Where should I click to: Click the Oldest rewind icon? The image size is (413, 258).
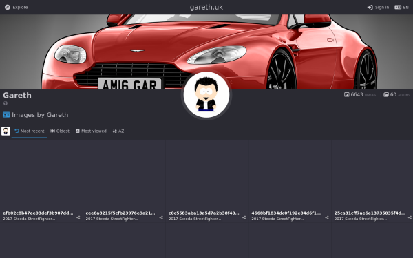pos(52,131)
